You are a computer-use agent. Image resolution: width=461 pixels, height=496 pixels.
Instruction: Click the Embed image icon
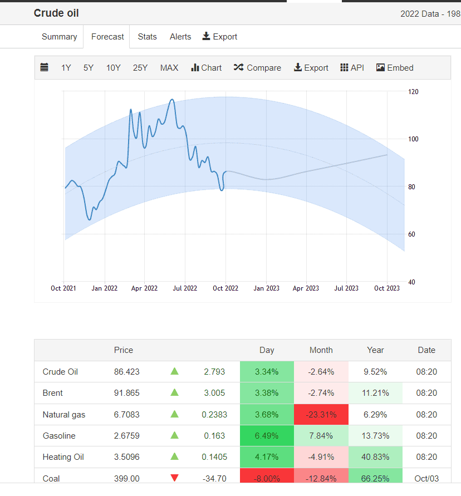point(380,67)
